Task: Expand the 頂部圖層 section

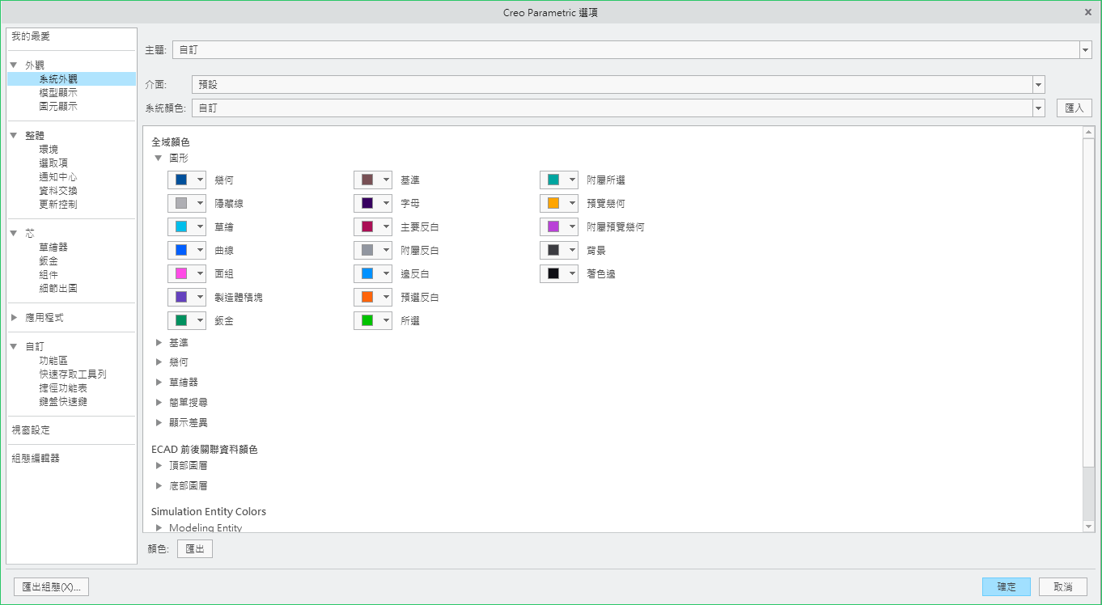Action: click(159, 466)
